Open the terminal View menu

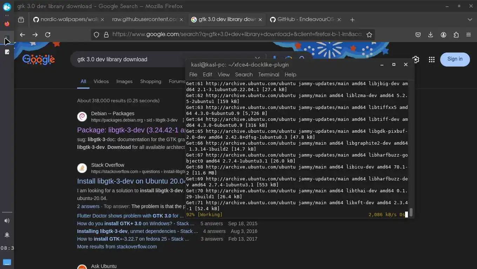click(223, 75)
